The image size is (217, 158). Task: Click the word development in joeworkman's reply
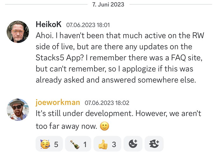(x=109, y=114)
